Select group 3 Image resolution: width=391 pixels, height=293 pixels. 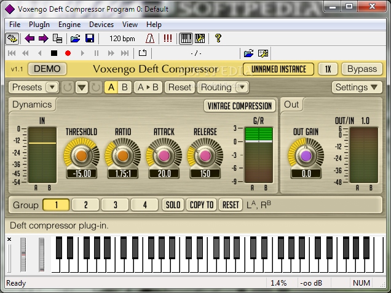[115, 205]
